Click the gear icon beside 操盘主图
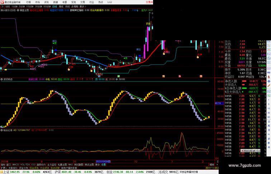 point(18,10)
